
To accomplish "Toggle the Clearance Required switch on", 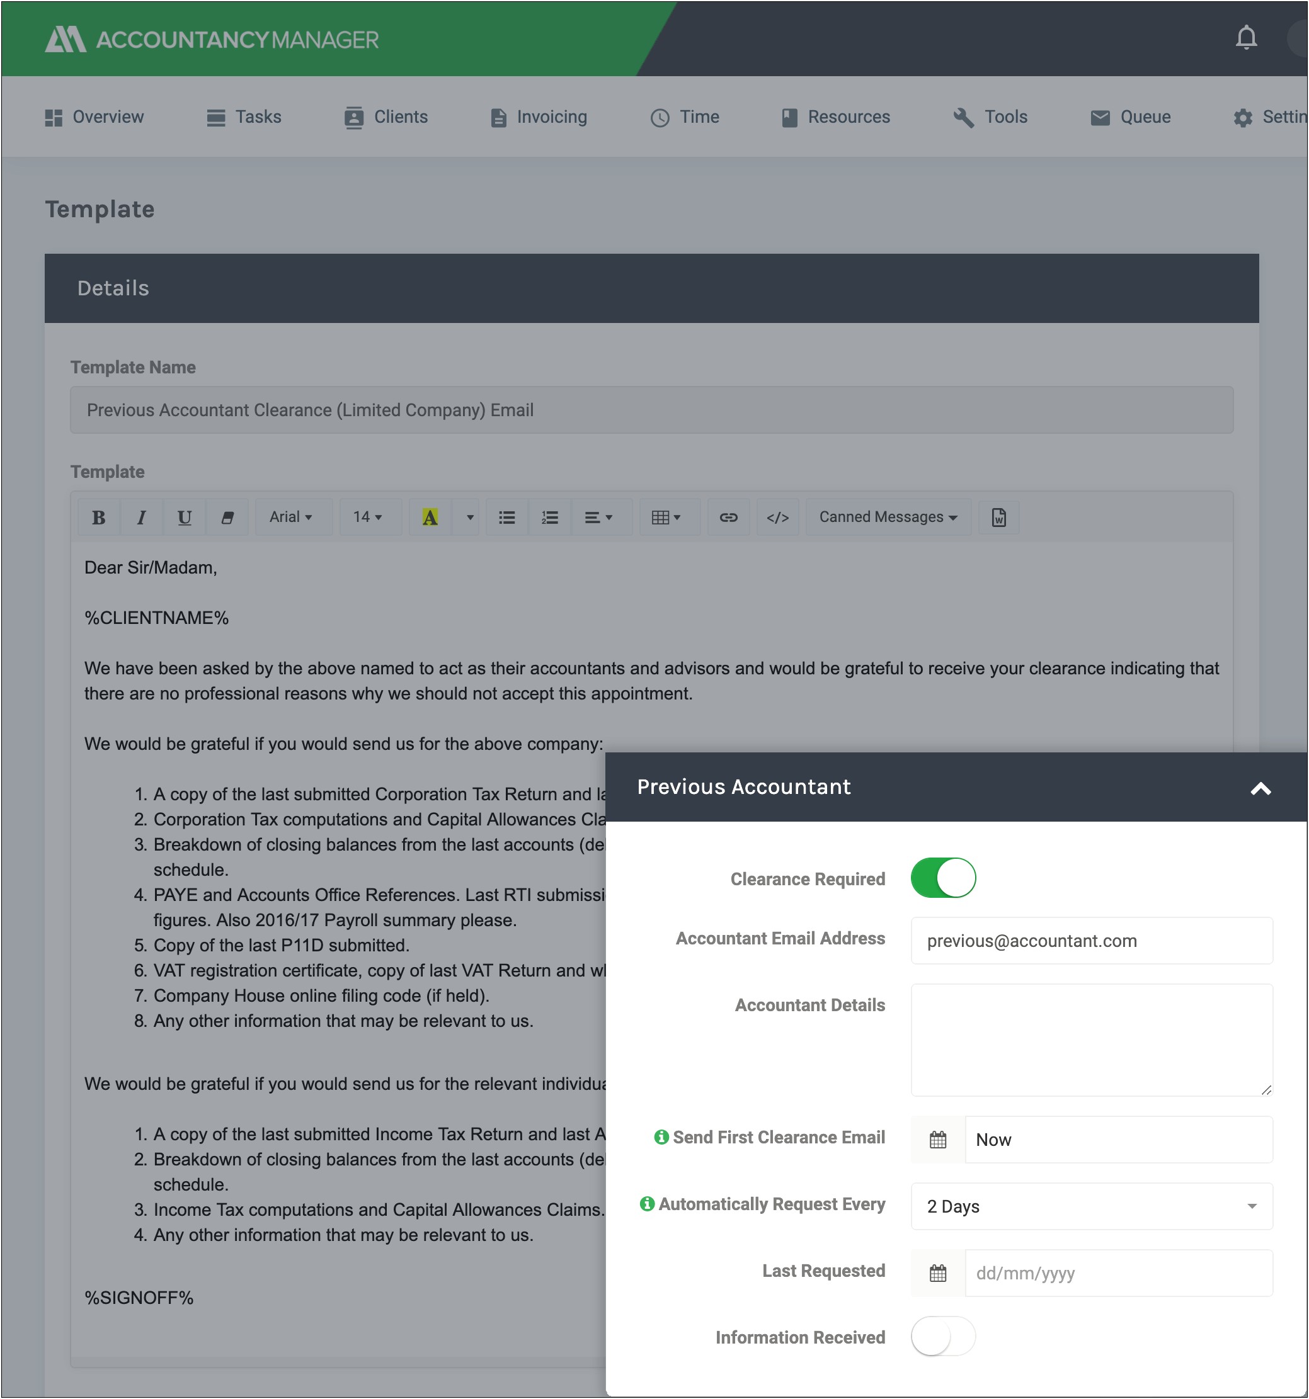I will (x=941, y=879).
